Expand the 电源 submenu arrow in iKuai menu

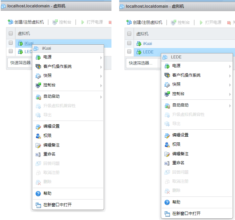[101, 57]
